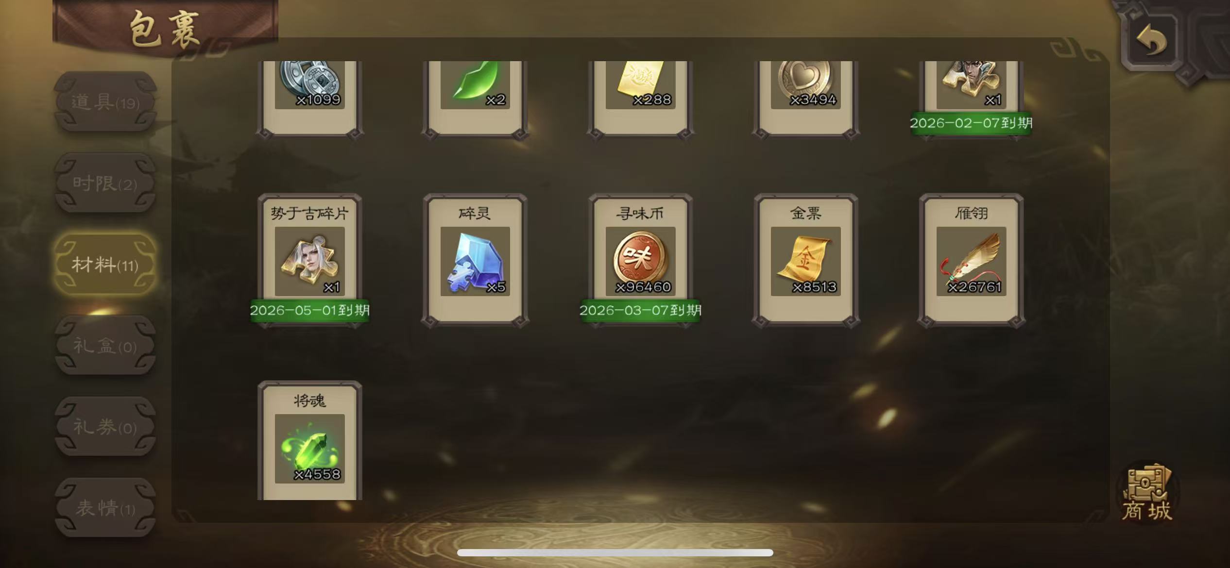The width and height of the screenshot is (1230, 568).
Task: Select the 势于吉碎片 puzzle piece item
Action: coord(310,261)
